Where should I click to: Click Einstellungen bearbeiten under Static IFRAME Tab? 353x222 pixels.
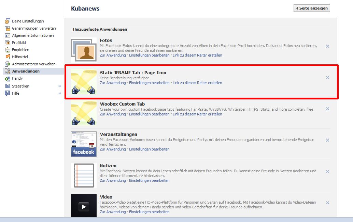pos(149,83)
